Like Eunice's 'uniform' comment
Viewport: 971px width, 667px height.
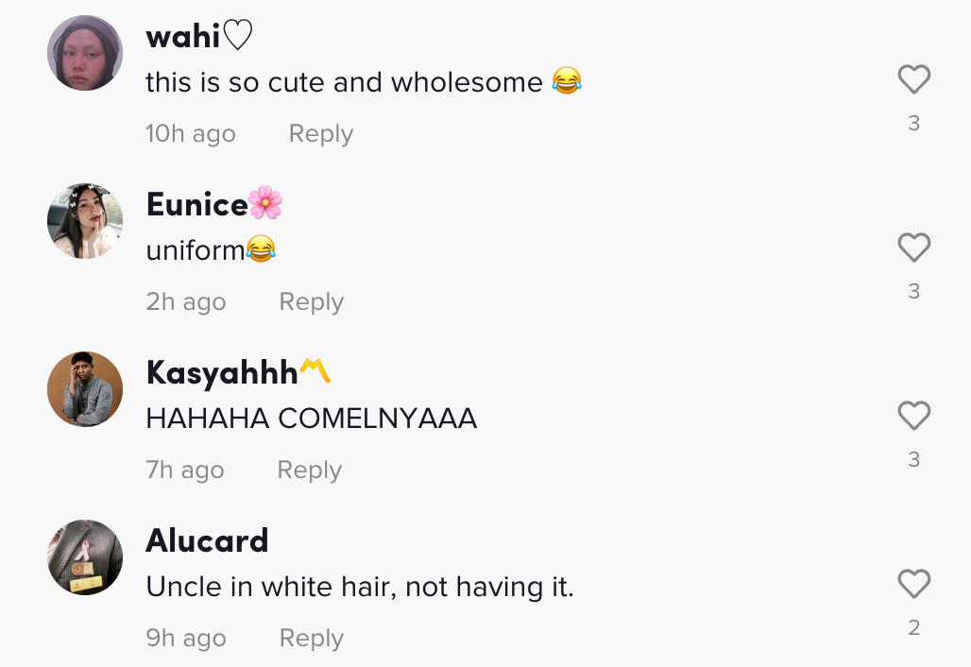click(914, 248)
